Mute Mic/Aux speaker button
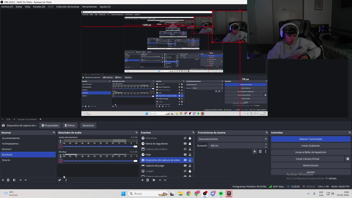 coord(61,161)
